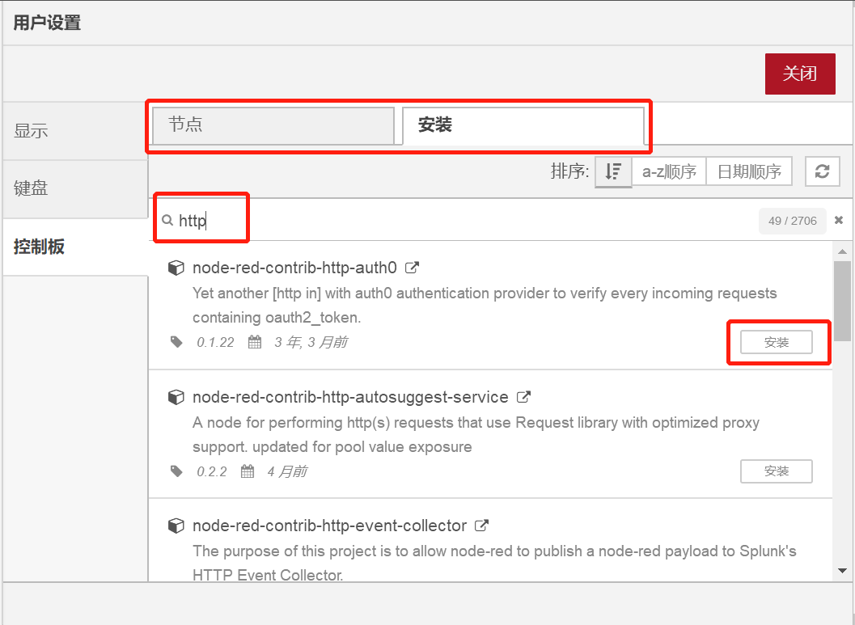Click the autosuggest description about proxy support
The width and height of the screenshot is (855, 625).
(476, 434)
